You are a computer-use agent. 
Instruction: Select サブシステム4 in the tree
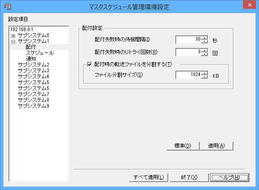pyautogui.click(x=33, y=77)
